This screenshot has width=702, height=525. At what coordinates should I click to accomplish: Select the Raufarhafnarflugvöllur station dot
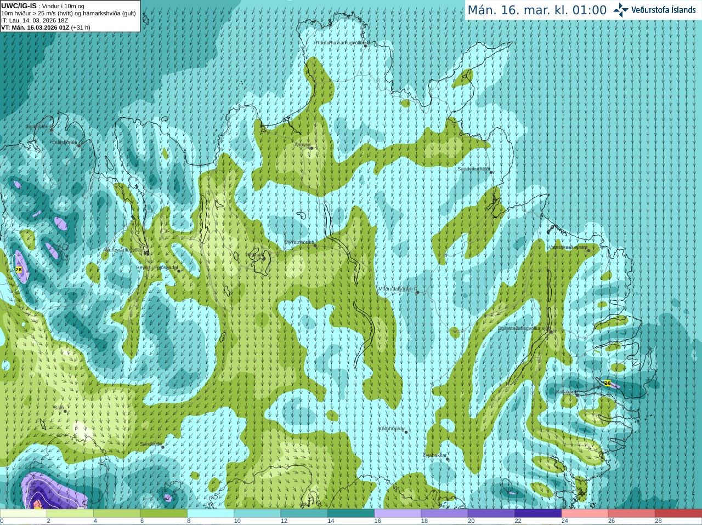coord(366,46)
